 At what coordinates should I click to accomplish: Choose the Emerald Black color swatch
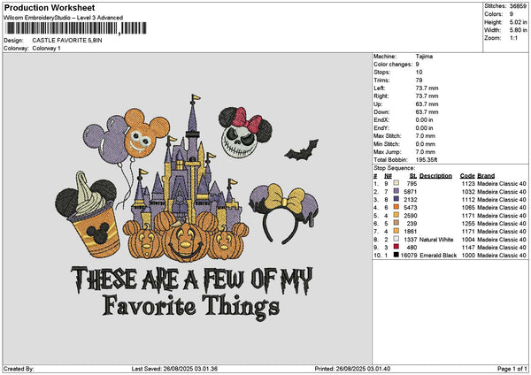click(x=396, y=255)
